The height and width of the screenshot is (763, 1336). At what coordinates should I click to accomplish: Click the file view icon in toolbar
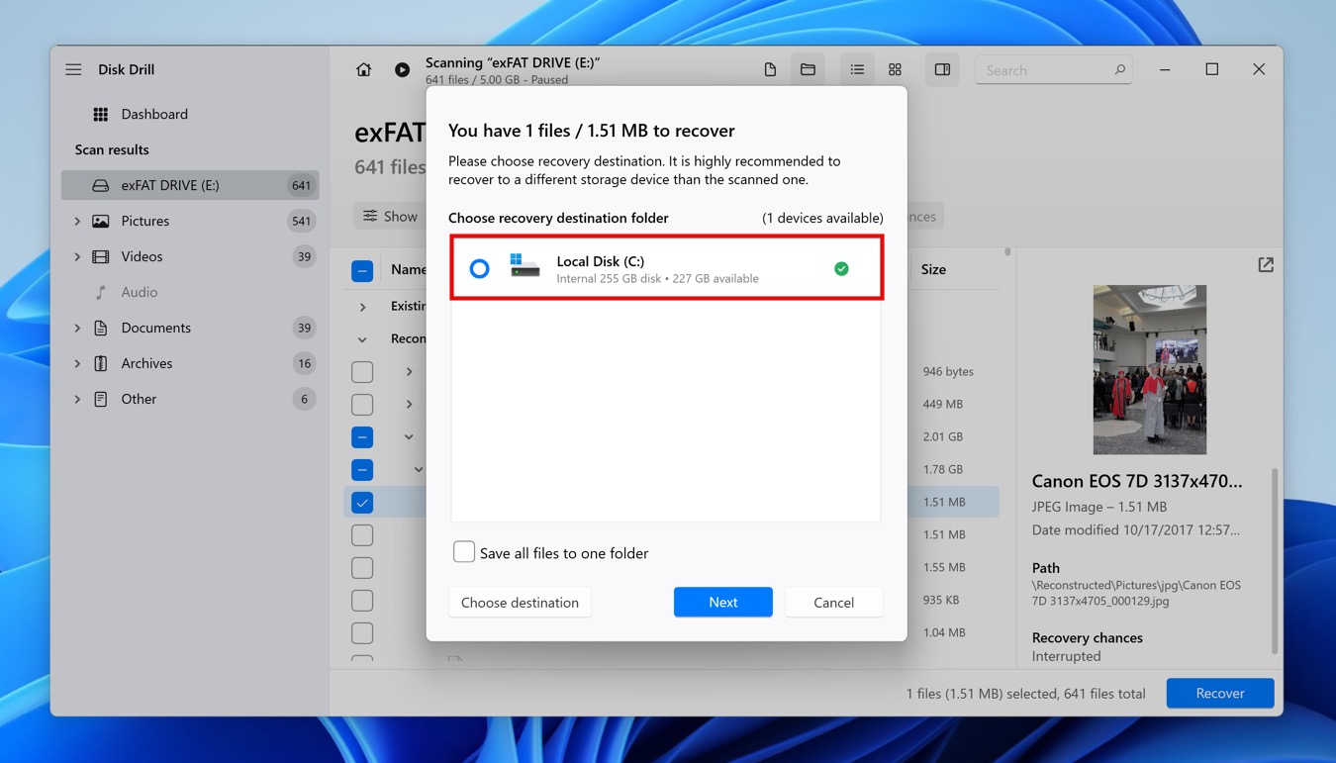tap(770, 70)
